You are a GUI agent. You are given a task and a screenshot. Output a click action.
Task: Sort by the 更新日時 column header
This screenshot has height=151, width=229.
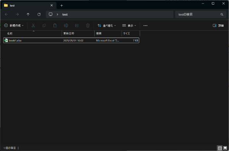tap(78, 33)
